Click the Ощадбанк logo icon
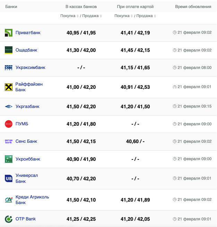The width and height of the screenshot is (217, 227). pyautogui.click(x=9, y=50)
